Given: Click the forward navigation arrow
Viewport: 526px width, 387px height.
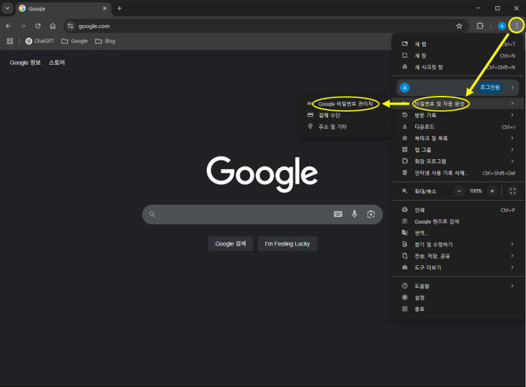Looking at the screenshot, I should point(23,26).
